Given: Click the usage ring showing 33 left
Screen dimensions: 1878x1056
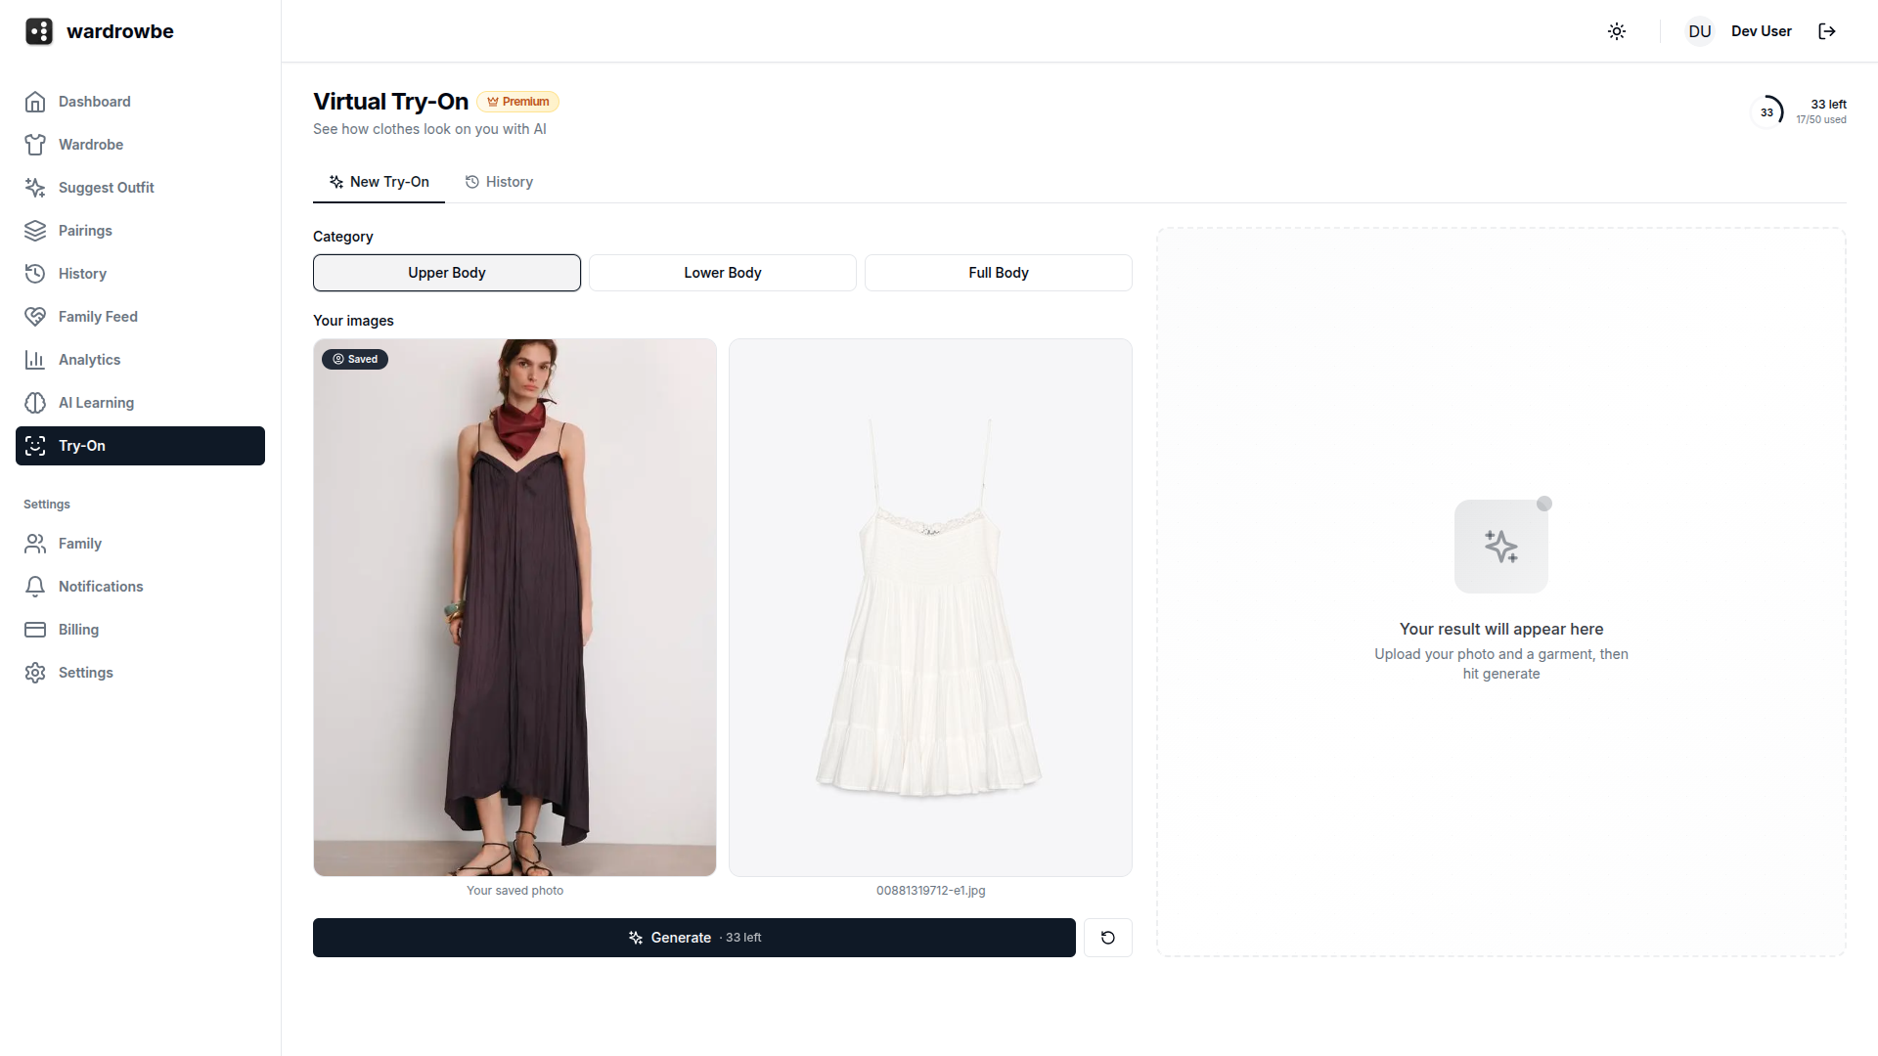Looking at the screenshot, I should [1768, 110].
